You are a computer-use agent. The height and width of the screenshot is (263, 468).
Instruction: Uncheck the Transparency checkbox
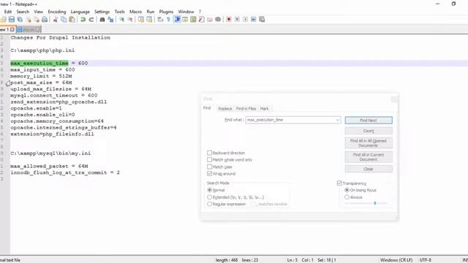(x=339, y=183)
